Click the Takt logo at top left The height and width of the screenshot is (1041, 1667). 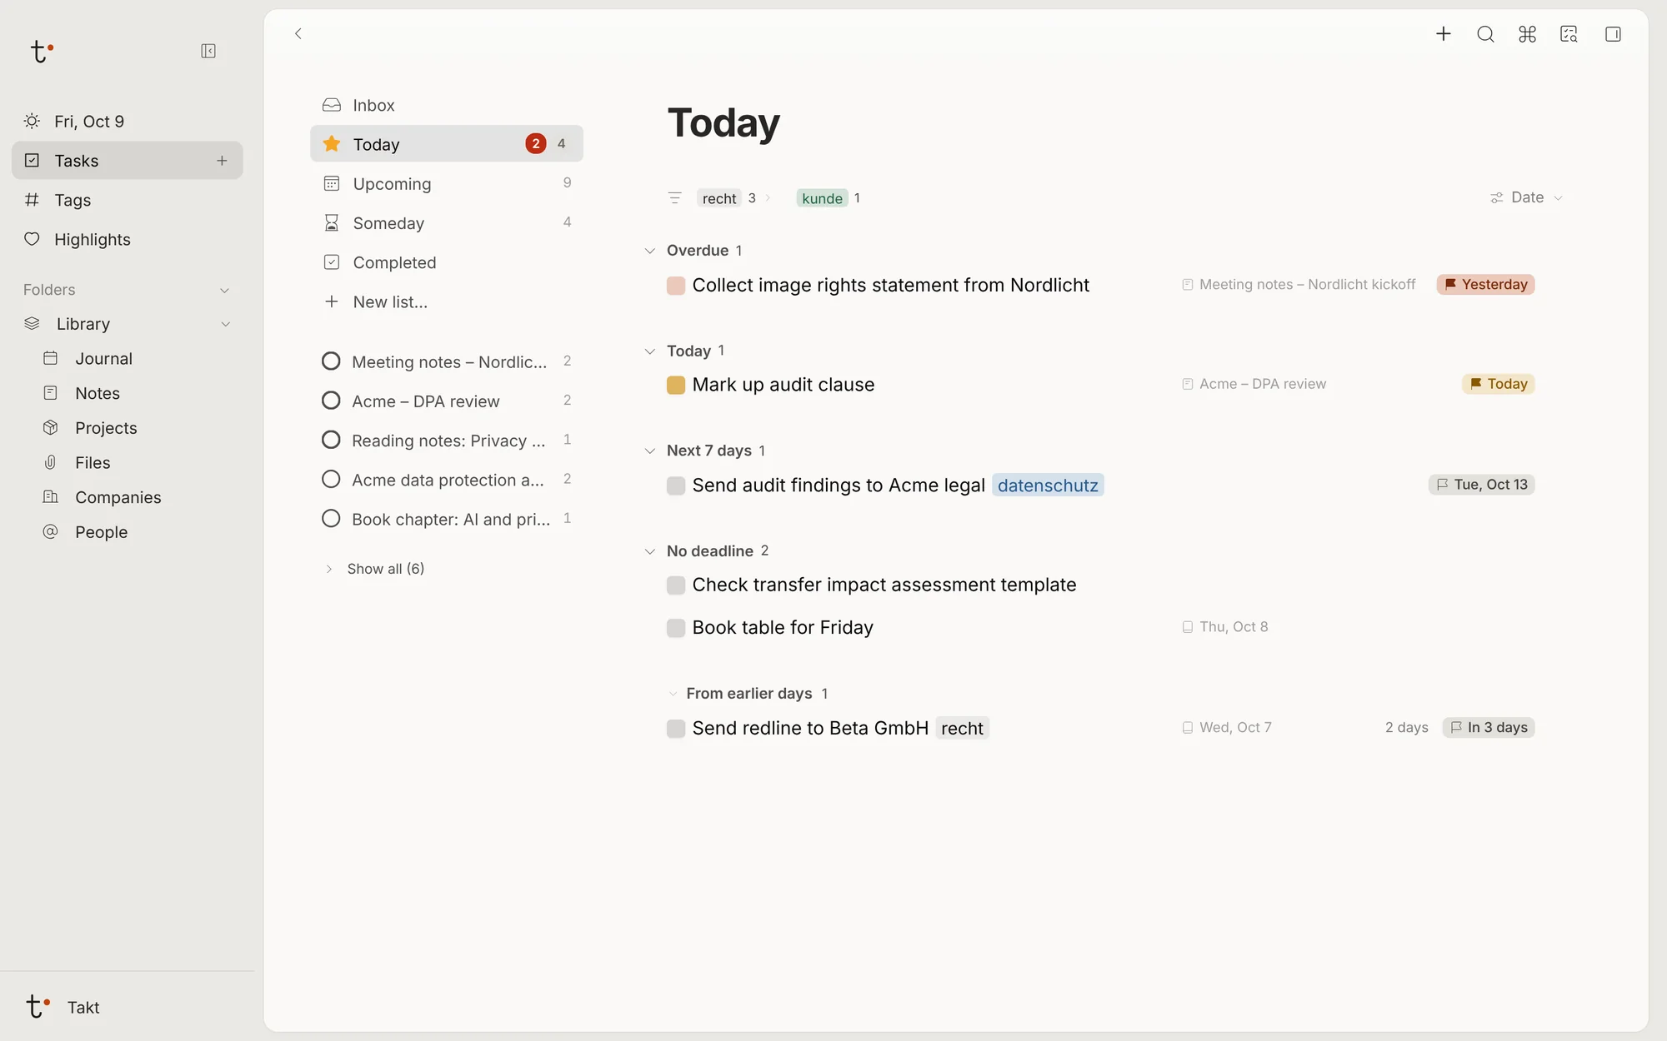(41, 52)
